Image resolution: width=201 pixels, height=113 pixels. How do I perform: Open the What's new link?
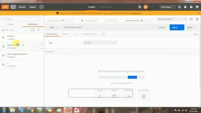pos(137,13)
